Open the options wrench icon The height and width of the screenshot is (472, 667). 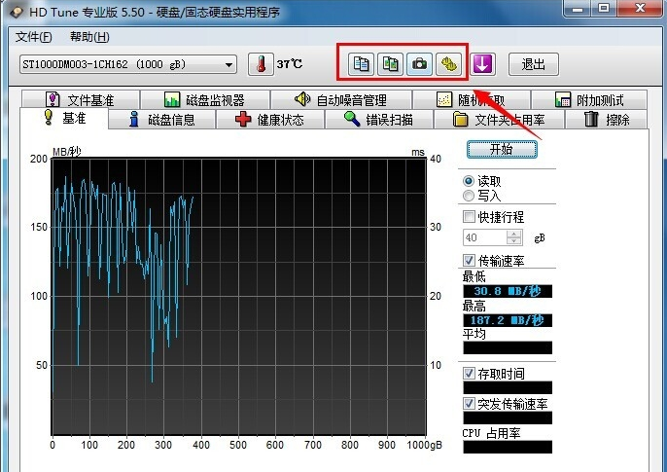click(x=447, y=64)
